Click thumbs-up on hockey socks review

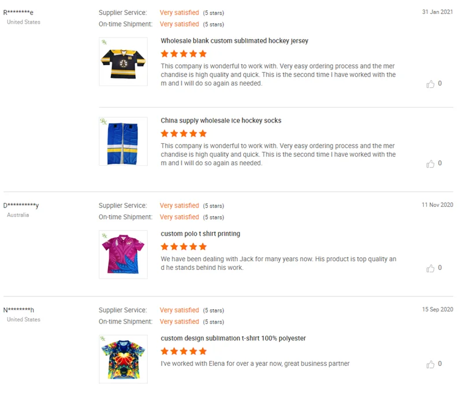[x=430, y=164]
